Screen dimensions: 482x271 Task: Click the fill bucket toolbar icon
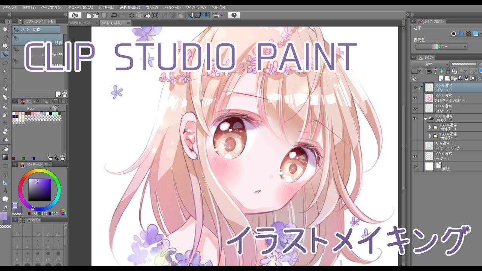click(147, 15)
